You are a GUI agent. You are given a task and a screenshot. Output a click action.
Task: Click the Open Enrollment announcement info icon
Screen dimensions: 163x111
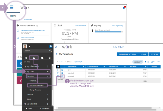tap(18, 31)
